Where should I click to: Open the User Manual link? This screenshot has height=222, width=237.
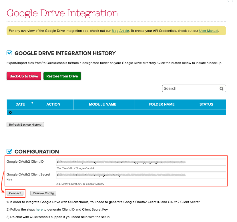point(209,31)
